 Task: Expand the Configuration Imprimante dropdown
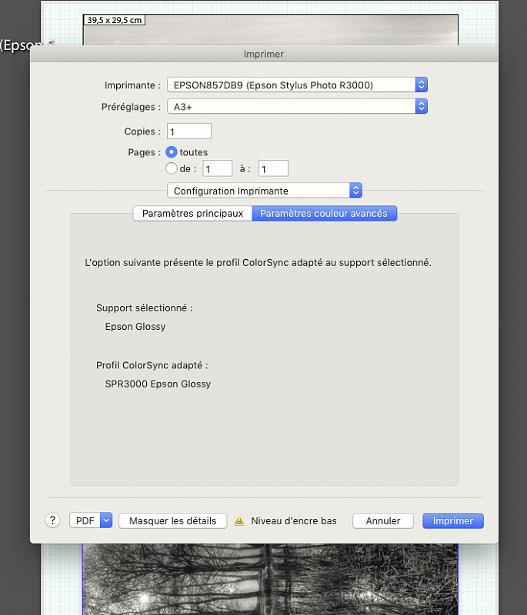click(x=264, y=191)
